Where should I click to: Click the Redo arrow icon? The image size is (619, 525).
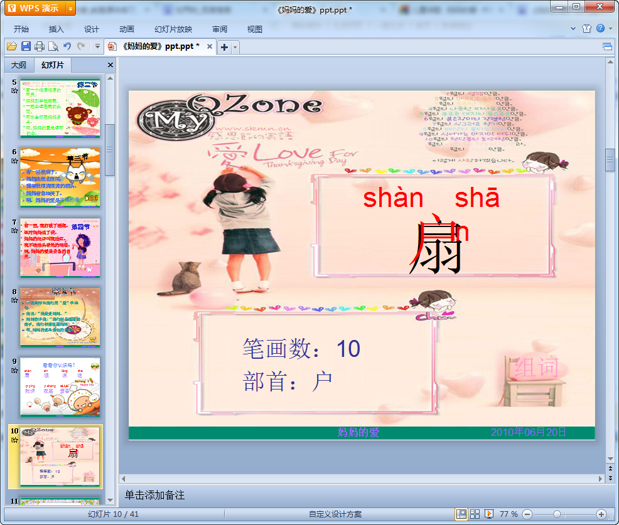(82, 46)
